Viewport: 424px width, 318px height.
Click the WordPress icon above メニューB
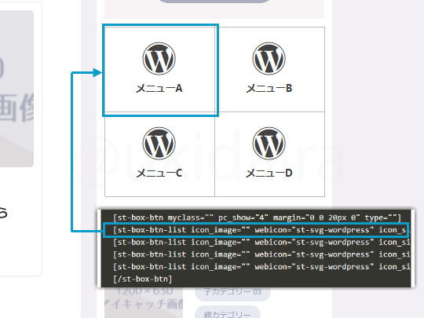269,58
